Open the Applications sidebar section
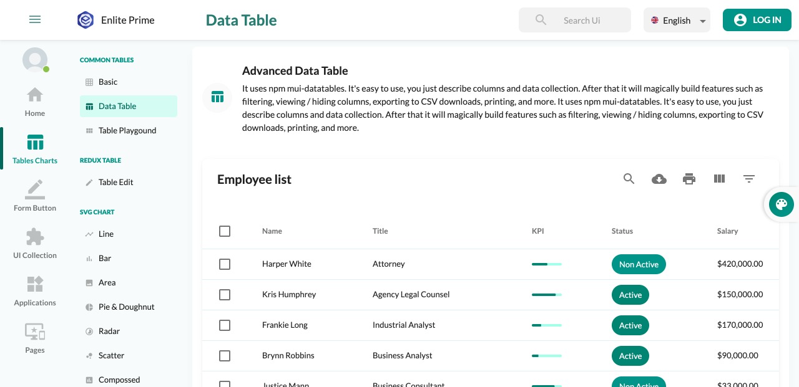799x387 pixels. pos(35,292)
